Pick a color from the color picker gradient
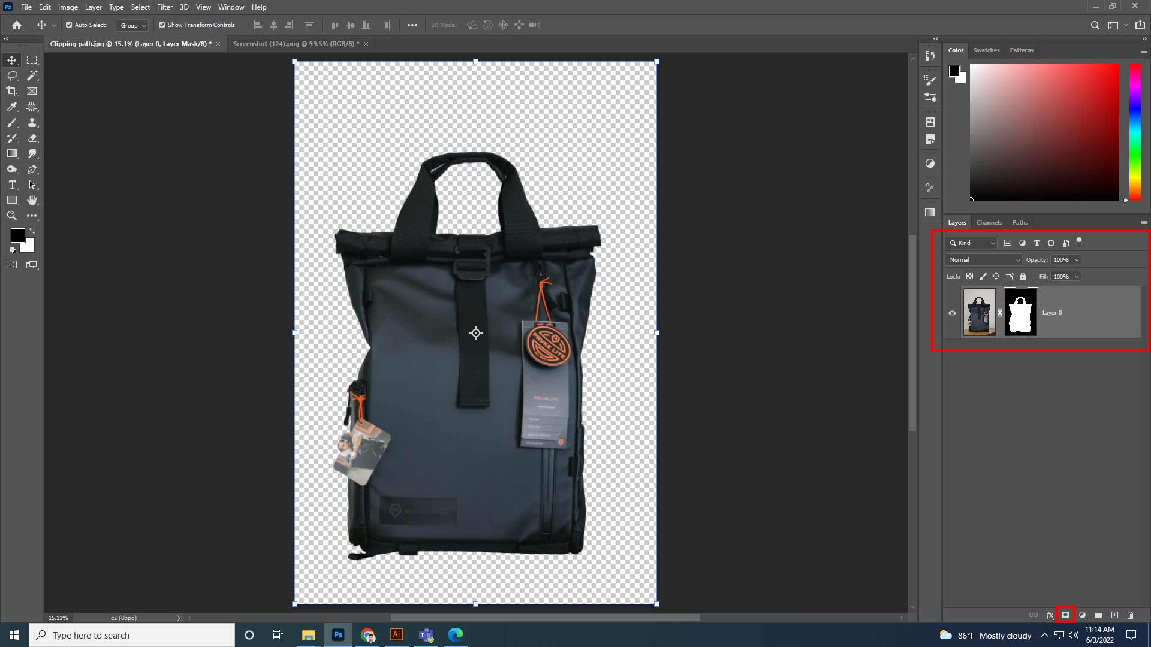This screenshot has width=1151, height=647. pos(1043,132)
